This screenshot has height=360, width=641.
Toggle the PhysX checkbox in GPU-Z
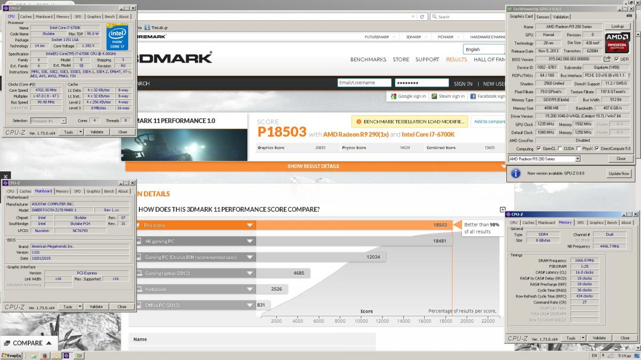tap(580, 149)
